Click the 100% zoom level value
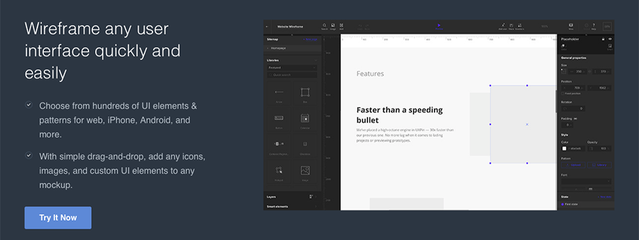This screenshot has width=639, height=240. (544, 27)
